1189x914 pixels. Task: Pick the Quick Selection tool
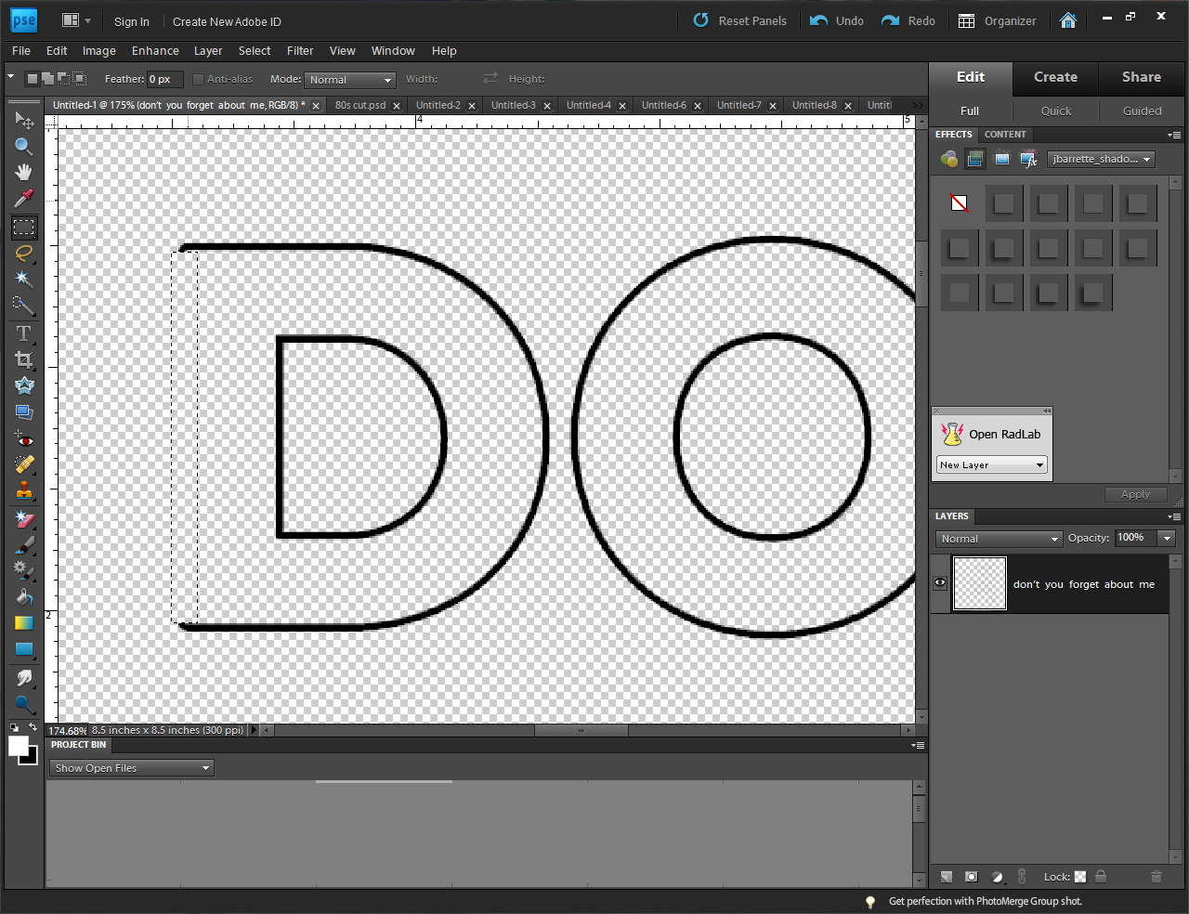(x=24, y=306)
